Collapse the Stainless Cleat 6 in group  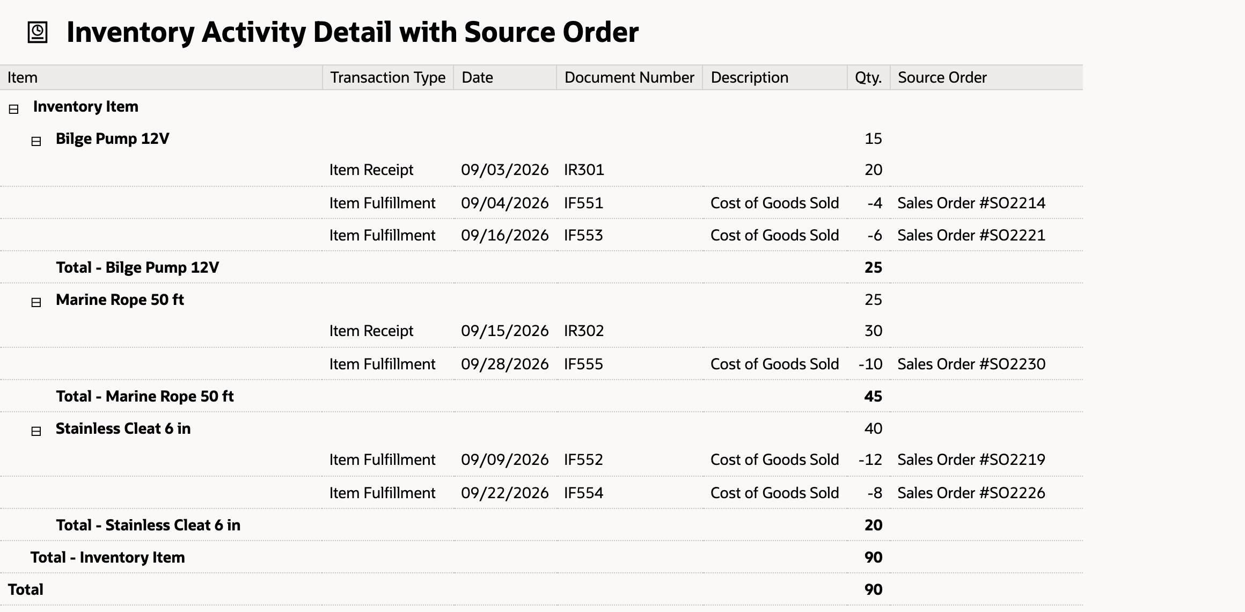(x=36, y=431)
